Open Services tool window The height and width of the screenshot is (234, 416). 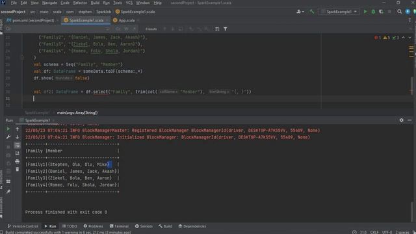(144, 226)
